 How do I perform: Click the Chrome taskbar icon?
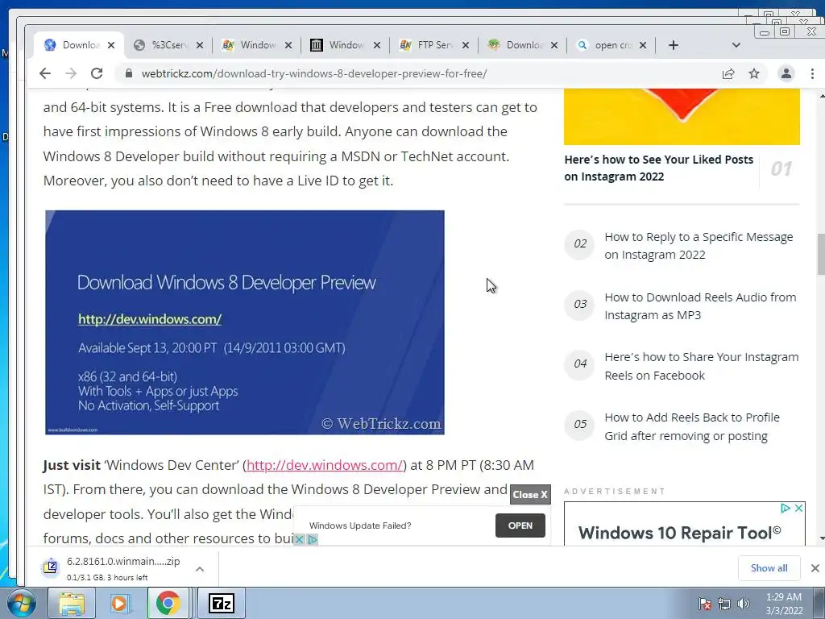pyautogui.click(x=168, y=603)
